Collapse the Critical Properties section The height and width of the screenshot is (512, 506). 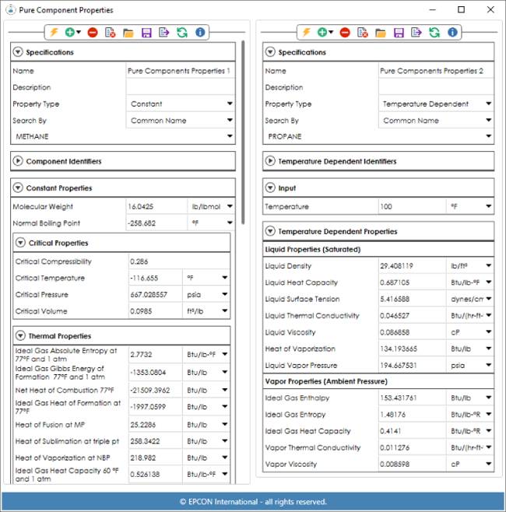point(20,243)
